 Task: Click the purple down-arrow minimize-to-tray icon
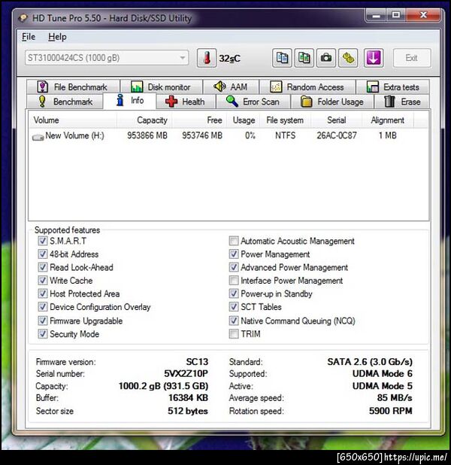point(374,58)
